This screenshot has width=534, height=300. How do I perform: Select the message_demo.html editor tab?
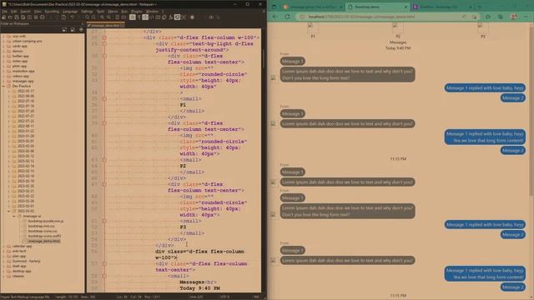(x=106, y=25)
